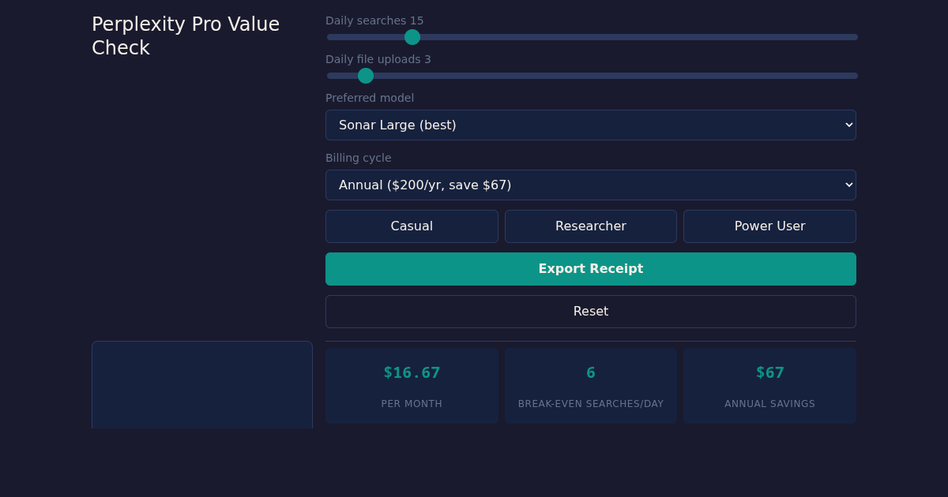Adjust the Daily searches slider handle
948x497 pixels.
click(412, 37)
